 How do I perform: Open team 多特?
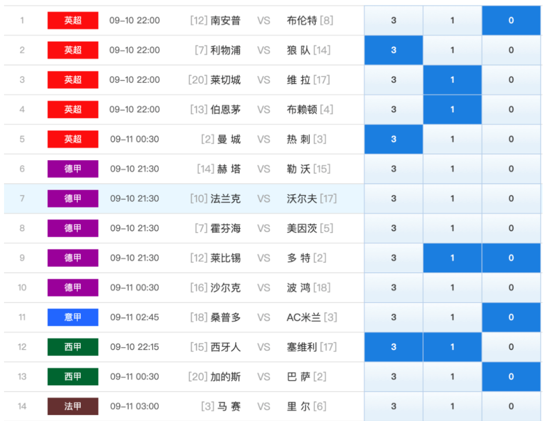(299, 259)
